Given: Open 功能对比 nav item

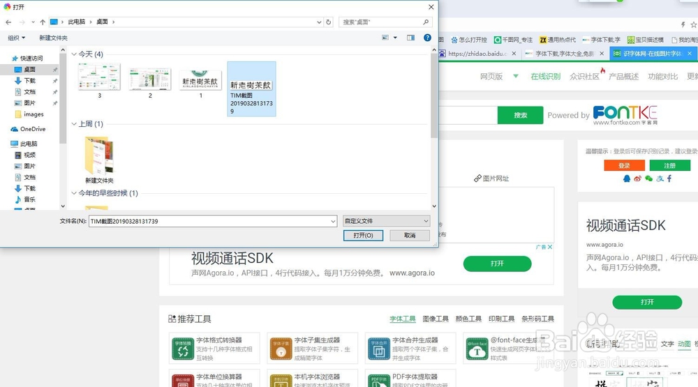Looking at the screenshot, I should pos(663,77).
